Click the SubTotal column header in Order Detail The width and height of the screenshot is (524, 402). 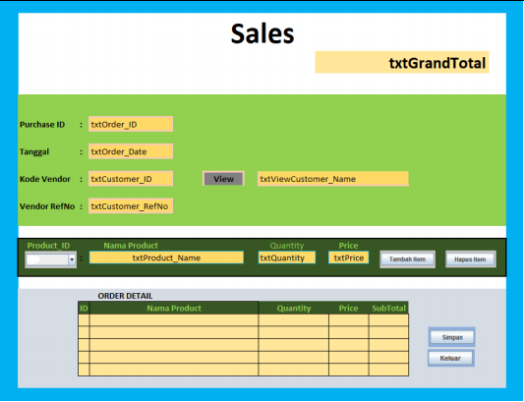pyautogui.click(x=388, y=308)
